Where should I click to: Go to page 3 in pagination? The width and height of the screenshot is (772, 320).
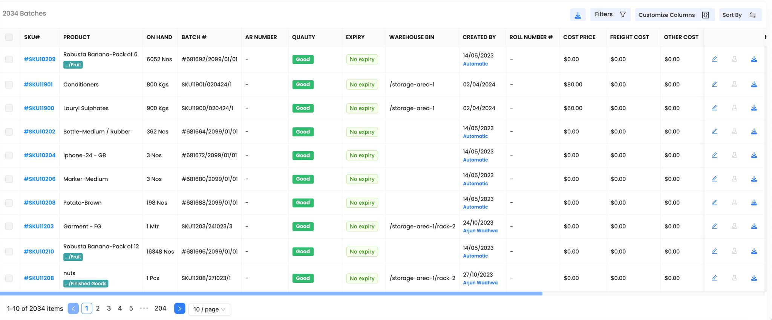pyautogui.click(x=109, y=308)
